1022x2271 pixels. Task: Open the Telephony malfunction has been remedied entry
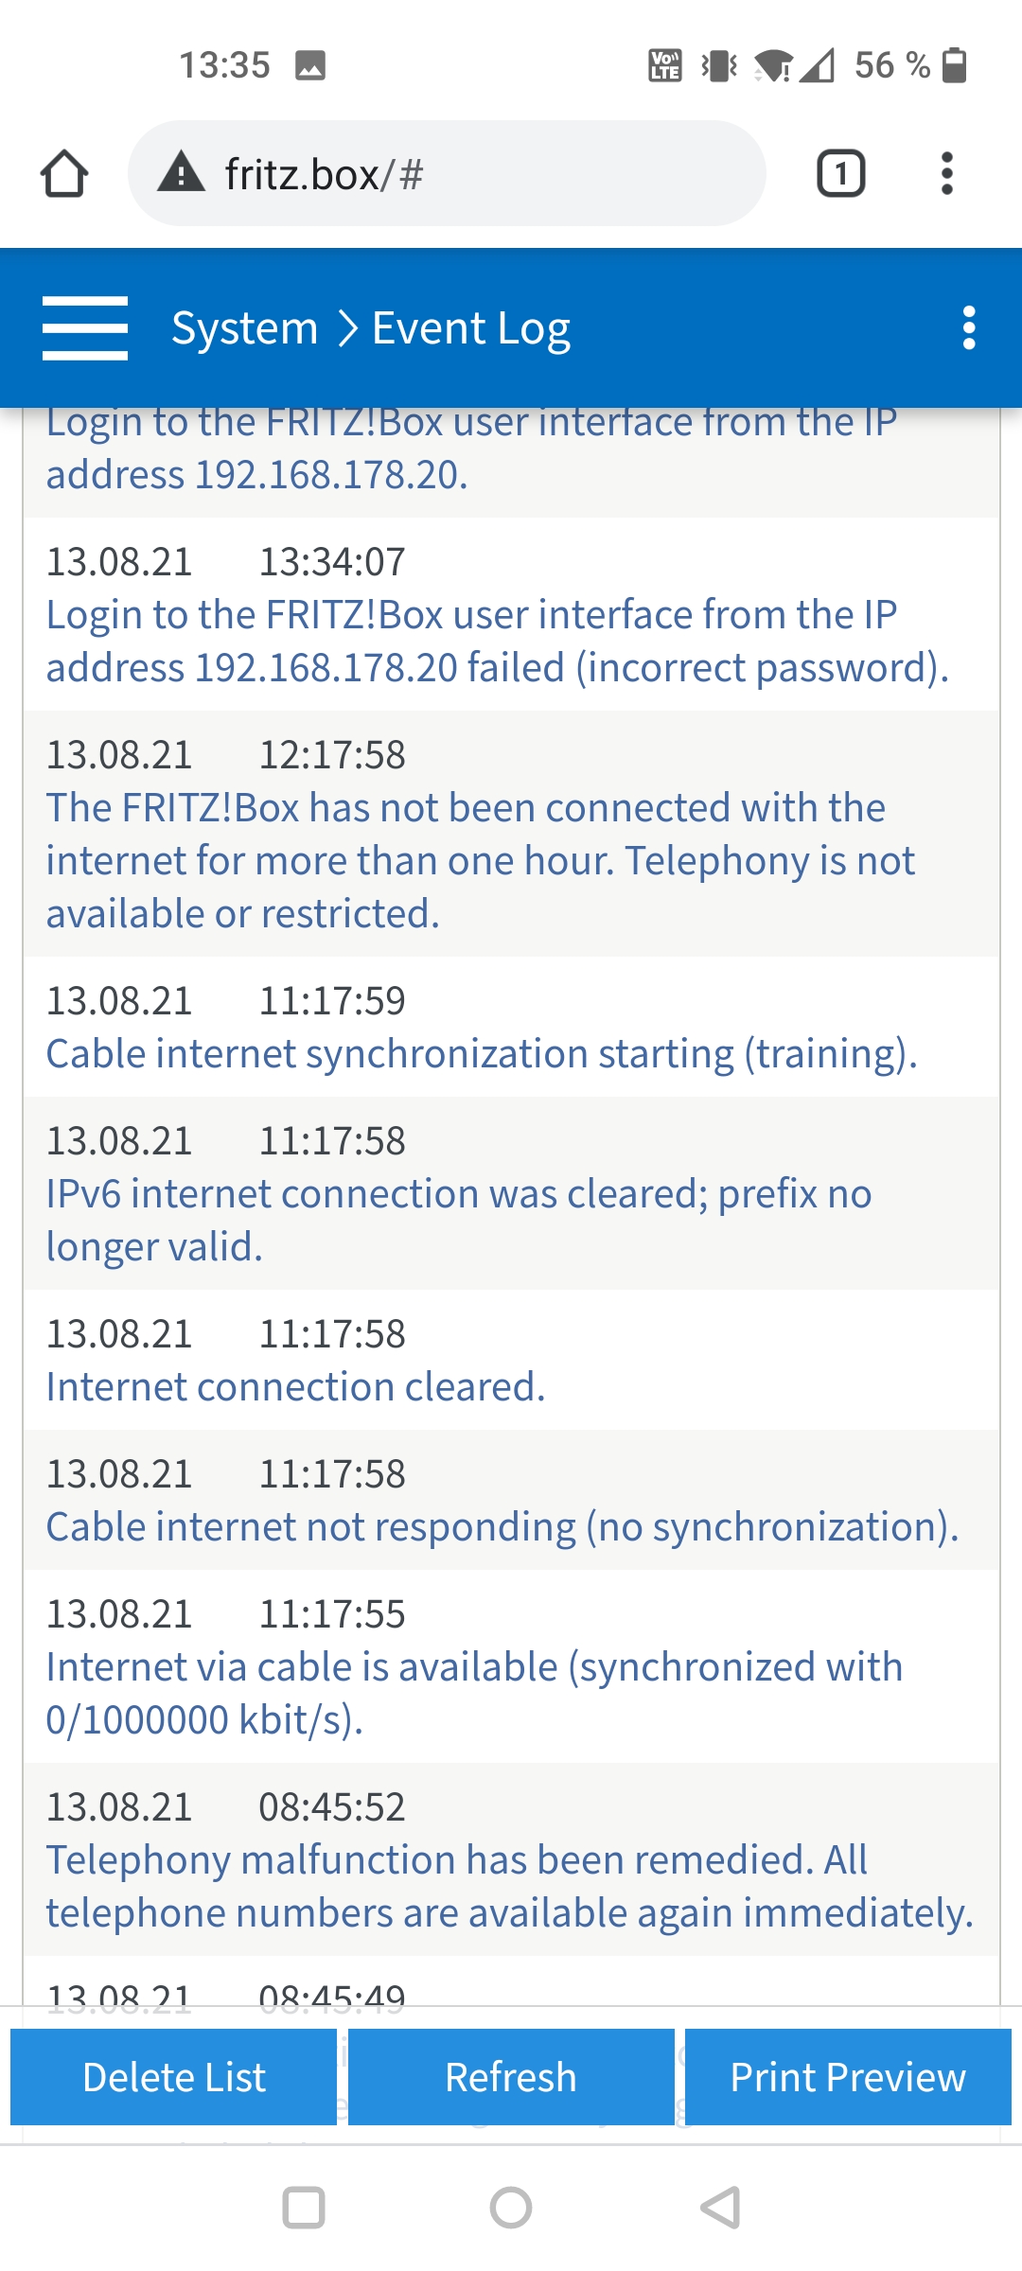tap(511, 1859)
